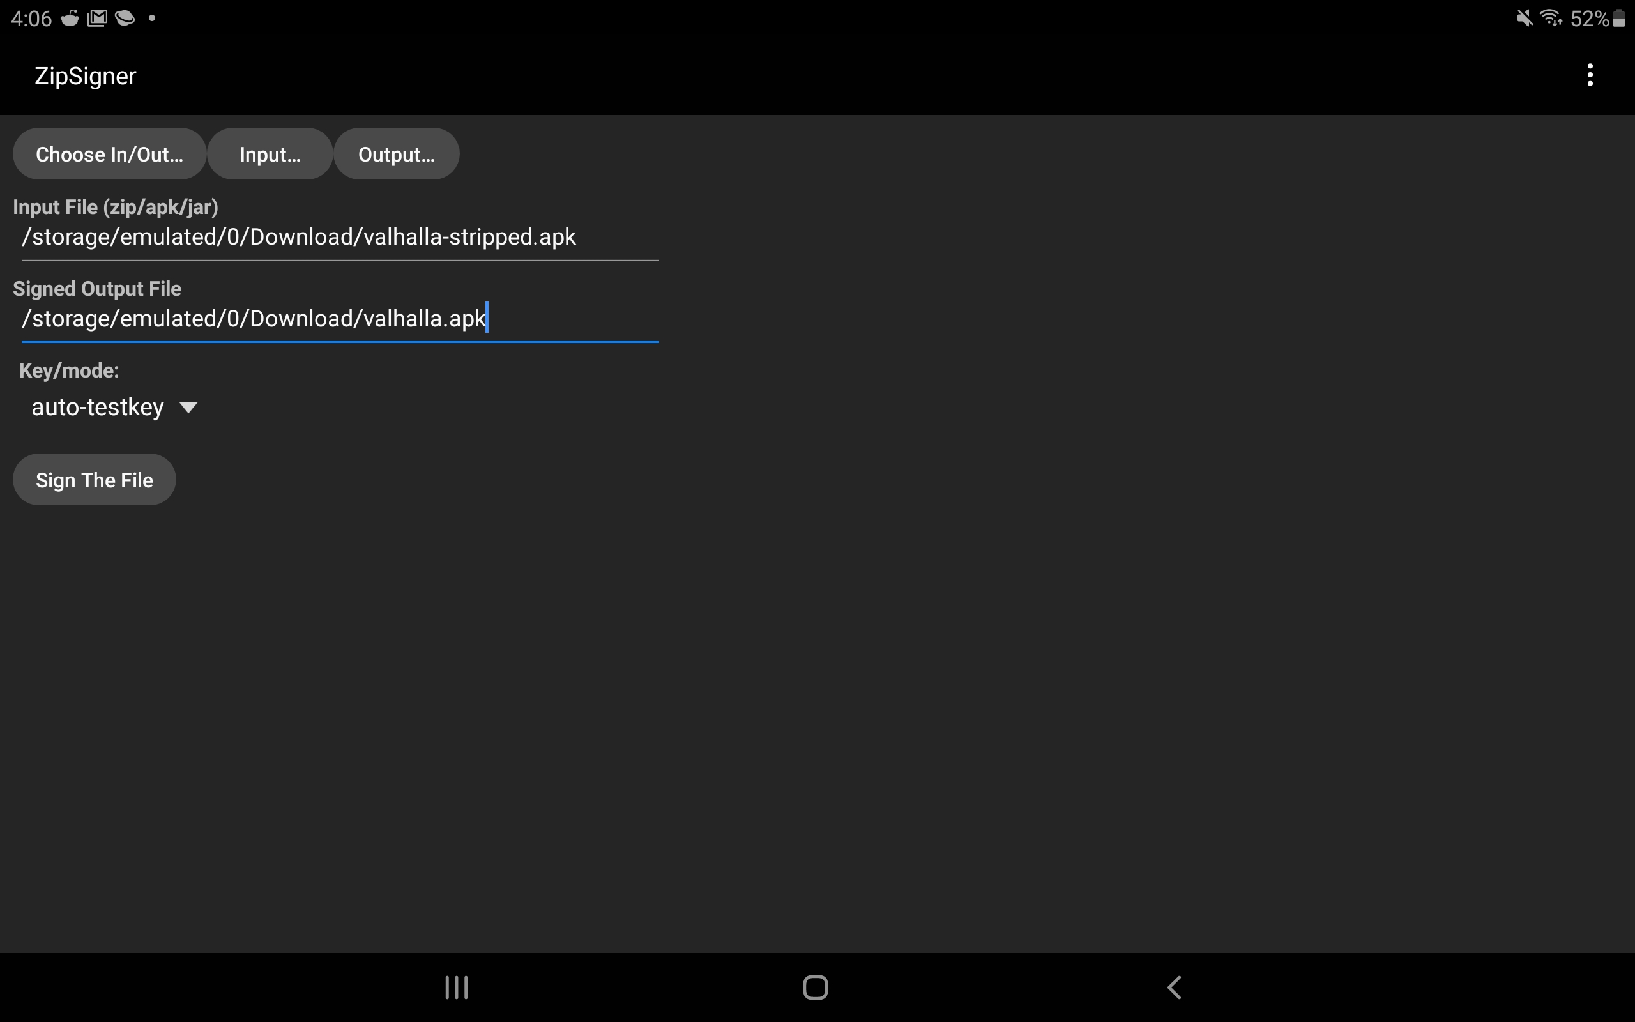This screenshot has width=1635, height=1022.
Task: Tap the planet browser notification icon
Action: [125, 19]
